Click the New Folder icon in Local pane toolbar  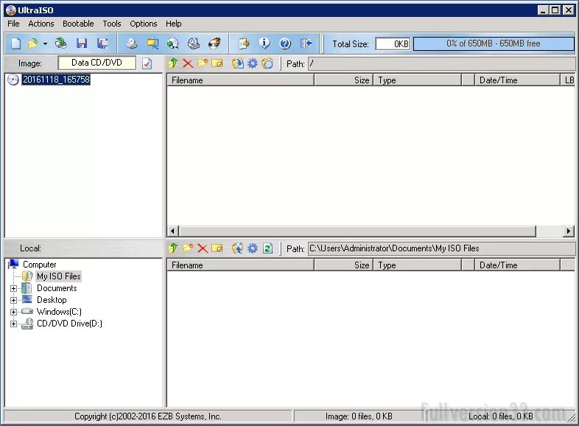[x=188, y=248]
